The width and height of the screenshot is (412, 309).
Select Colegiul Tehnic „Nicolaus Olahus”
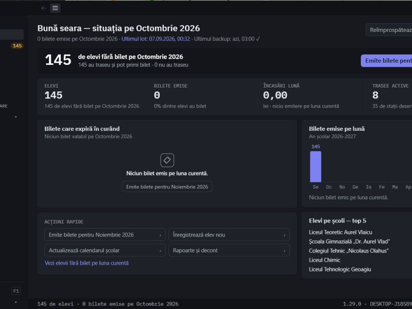tap(349, 251)
